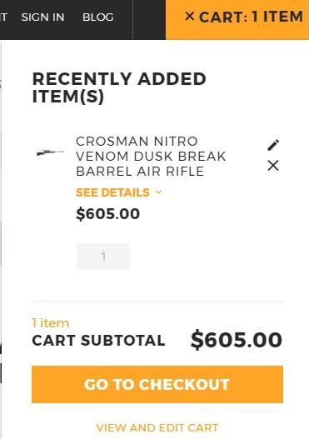Click the empty dark header segment beside Blog
309x439 pixels.
point(149,20)
